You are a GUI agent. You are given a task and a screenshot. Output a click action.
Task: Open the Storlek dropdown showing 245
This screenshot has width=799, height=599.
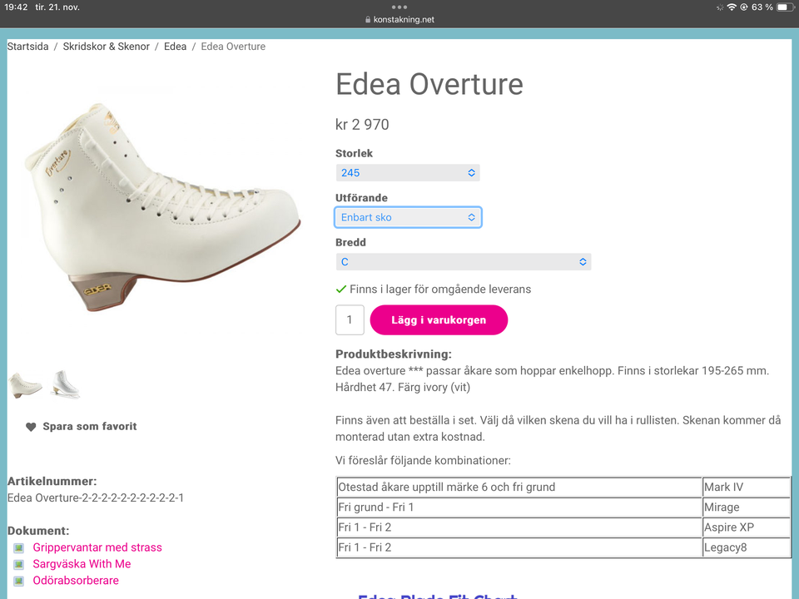408,173
